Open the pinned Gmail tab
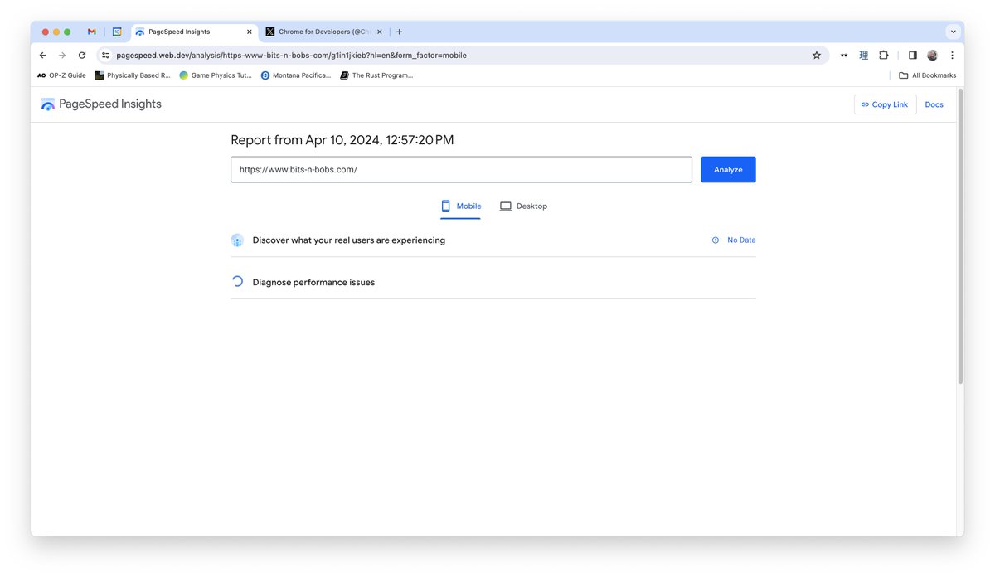 [92, 32]
